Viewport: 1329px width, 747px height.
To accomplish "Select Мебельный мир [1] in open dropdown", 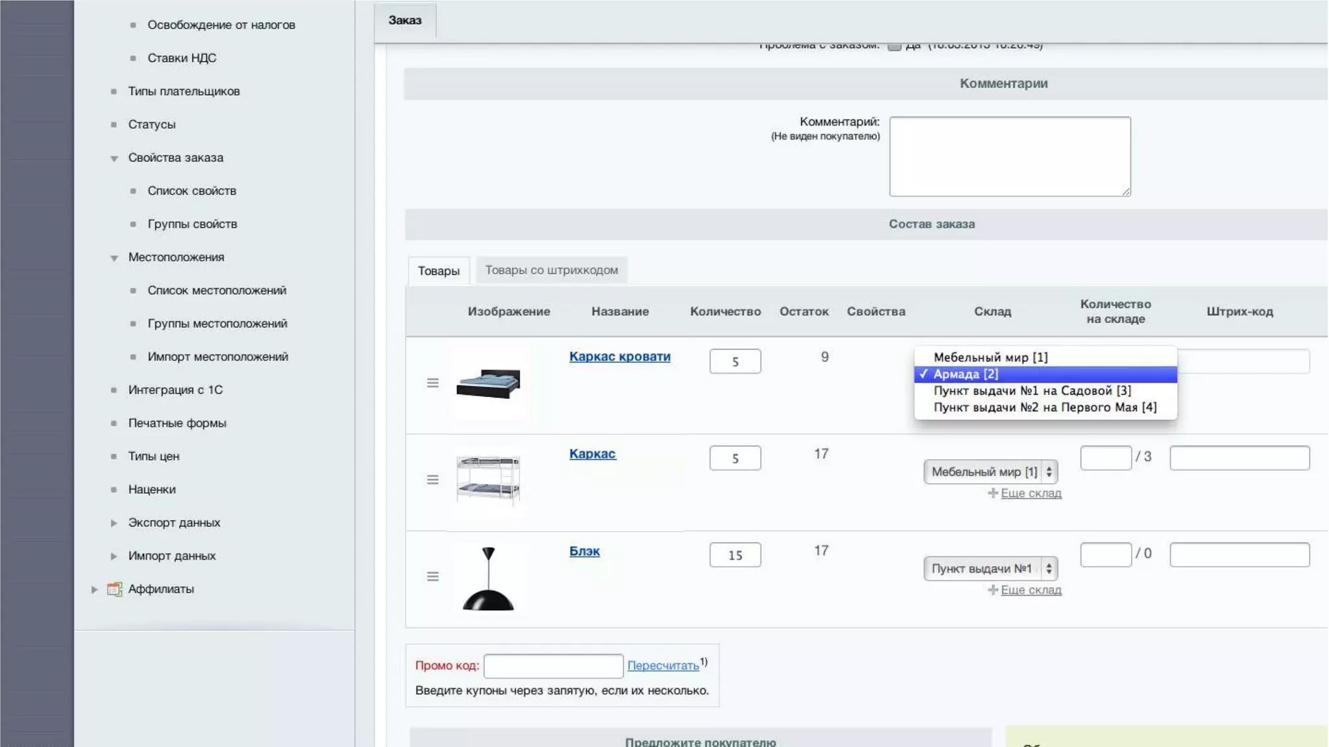I will (x=990, y=357).
